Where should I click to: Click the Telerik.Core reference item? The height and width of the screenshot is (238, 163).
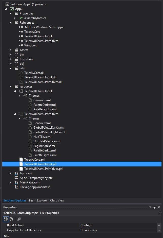(32, 32)
